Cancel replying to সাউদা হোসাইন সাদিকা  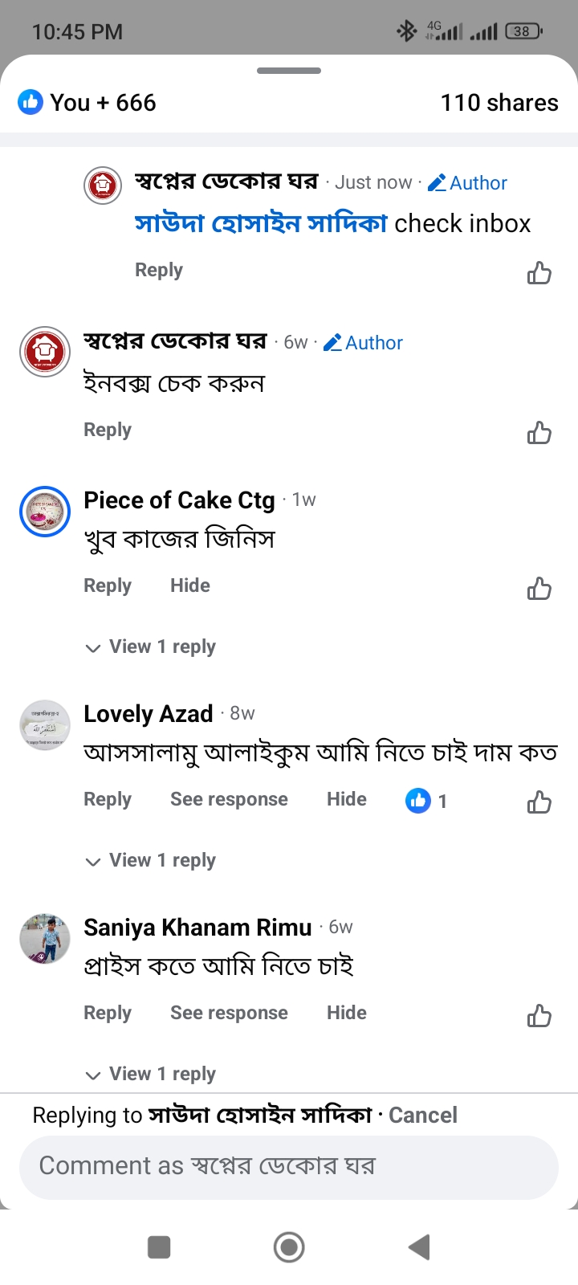click(x=423, y=1115)
